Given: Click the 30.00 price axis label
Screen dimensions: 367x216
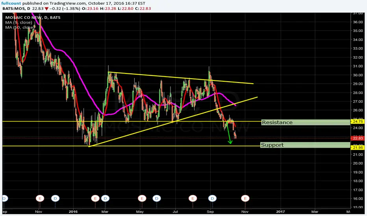Looking at the screenshot, I should pyautogui.click(x=358, y=75).
